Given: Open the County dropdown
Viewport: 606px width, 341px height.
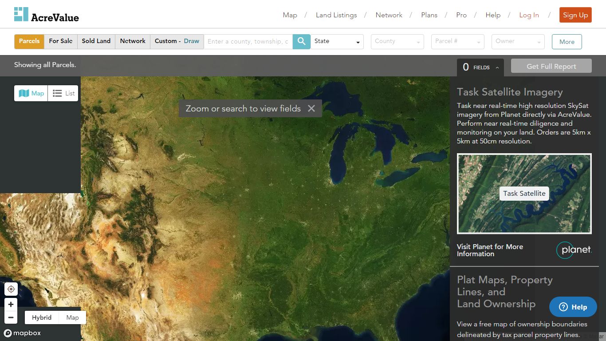Looking at the screenshot, I should (x=397, y=41).
